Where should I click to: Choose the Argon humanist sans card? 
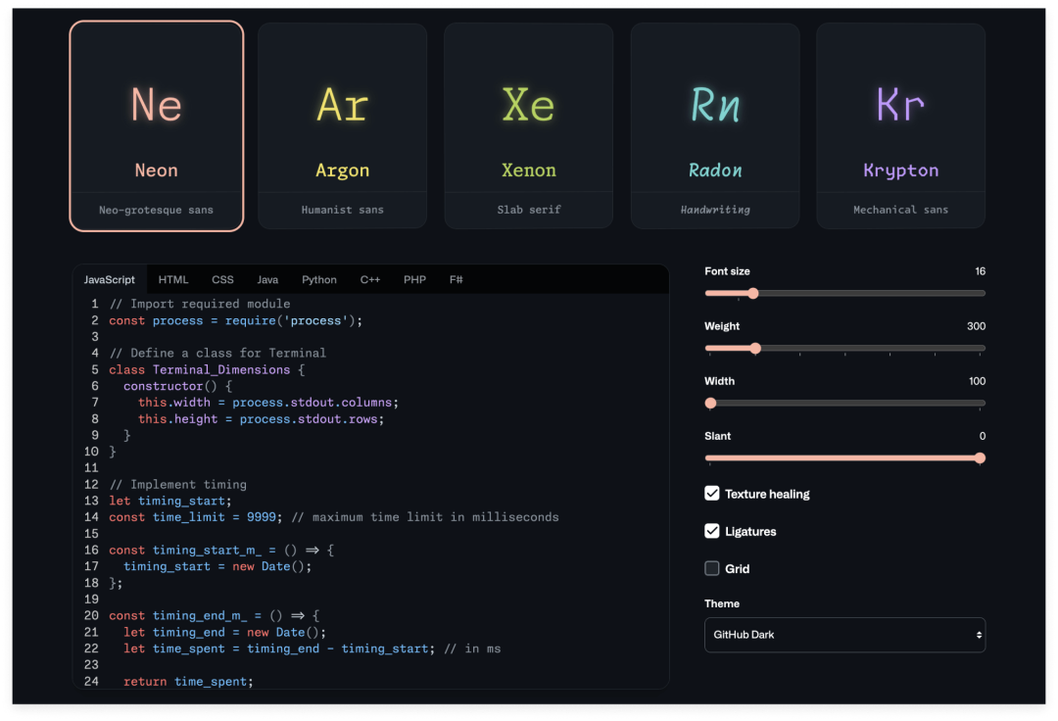342,126
